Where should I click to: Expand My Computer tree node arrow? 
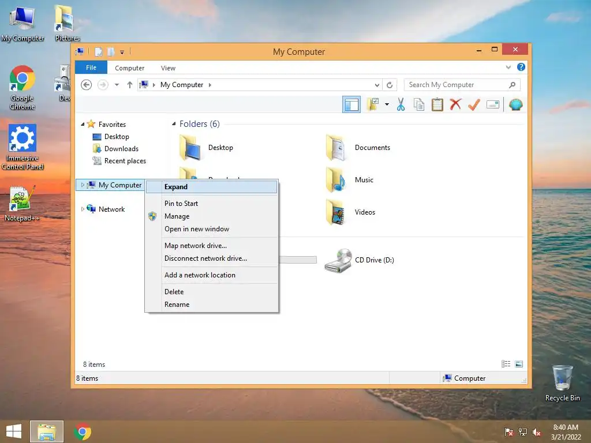[83, 185]
